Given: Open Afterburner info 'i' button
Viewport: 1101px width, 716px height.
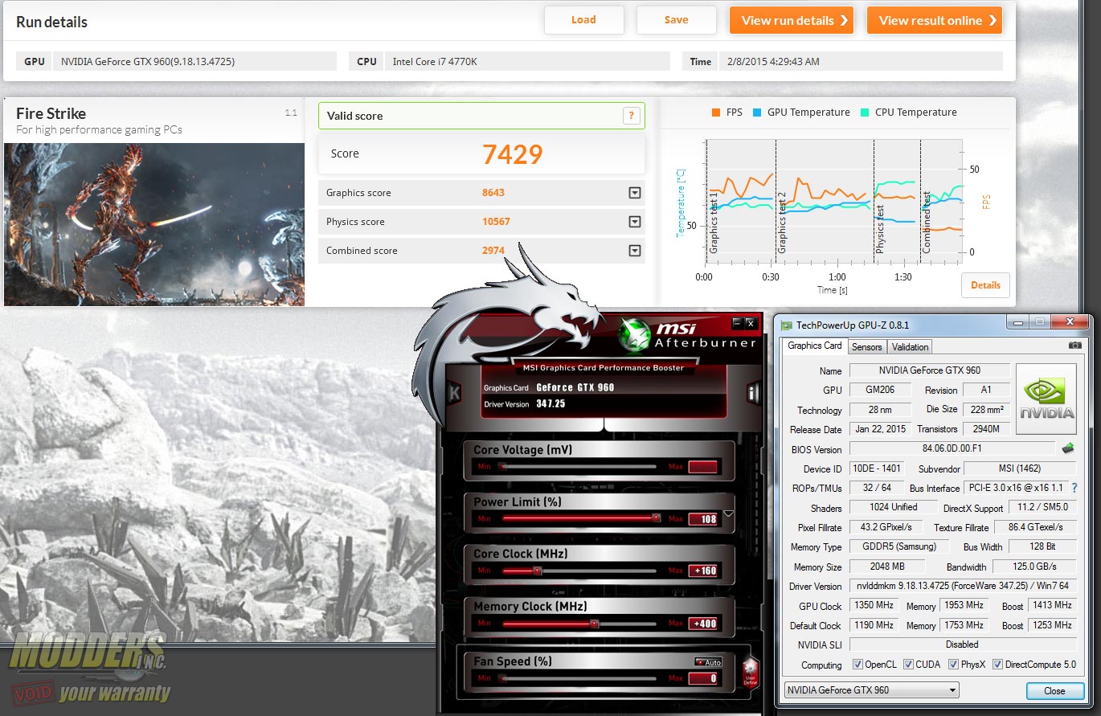Looking at the screenshot, I should tap(754, 394).
